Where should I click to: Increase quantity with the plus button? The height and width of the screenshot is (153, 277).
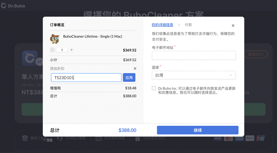pyautogui.click(x=71, y=50)
